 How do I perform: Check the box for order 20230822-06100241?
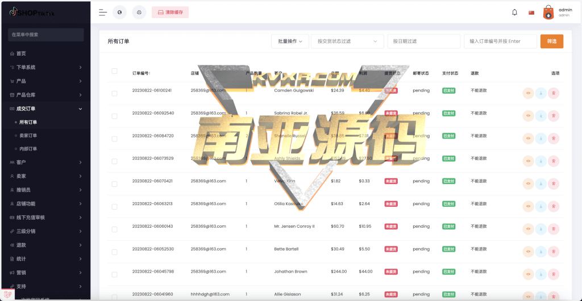point(114,93)
